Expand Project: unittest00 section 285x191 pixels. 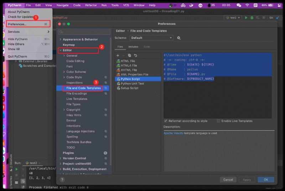(60, 164)
